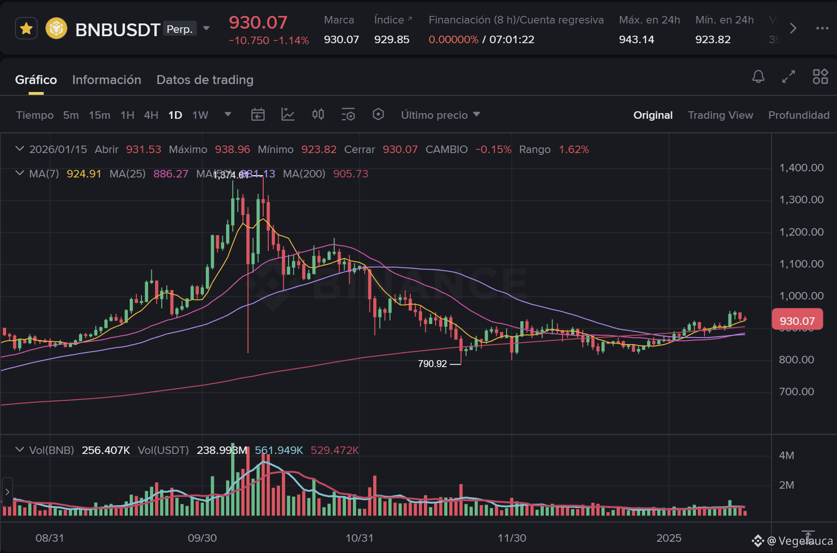Select the 4H timeframe
Screen dimensions: 837x553
point(151,115)
